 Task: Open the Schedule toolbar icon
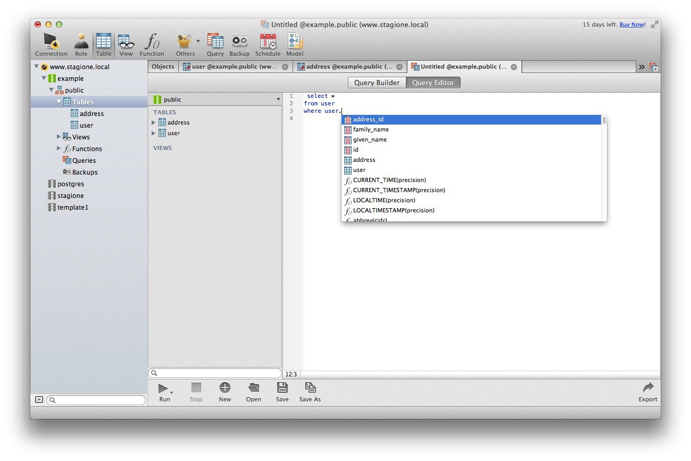point(268,45)
